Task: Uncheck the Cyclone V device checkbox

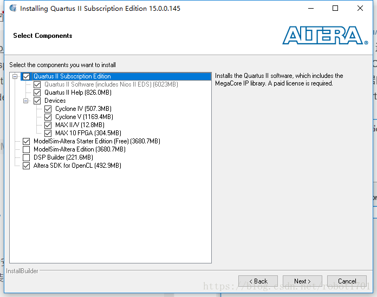Action: [48, 117]
